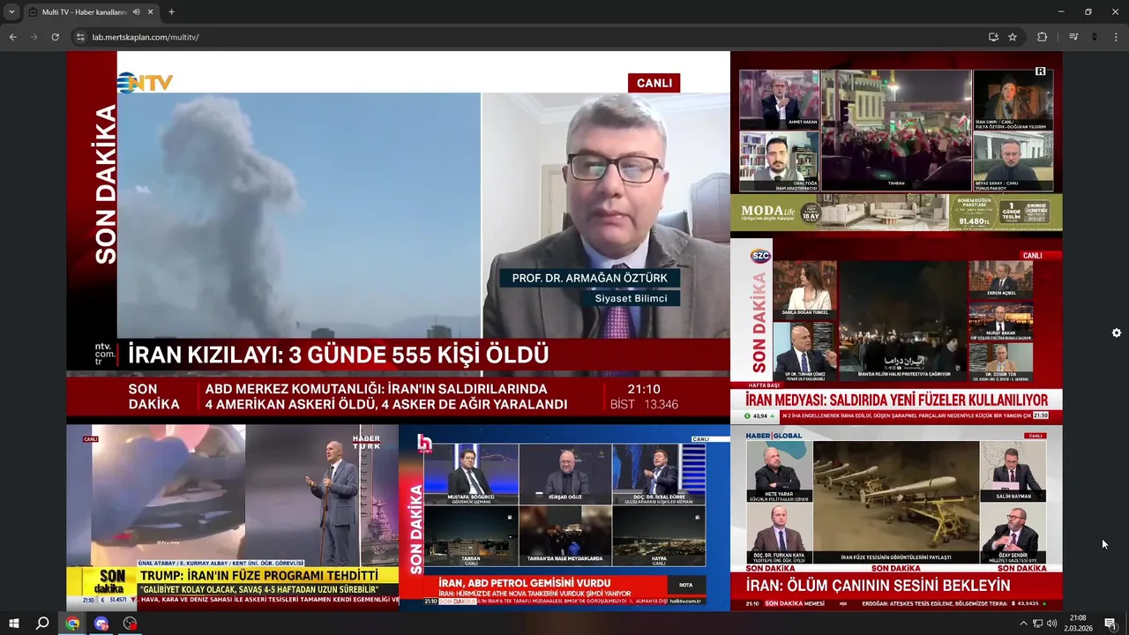Image resolution: width=1129 pixels, height=635 pixels.
Task: Mute the Multi TV tab audio icon
Action: point(136,12)
